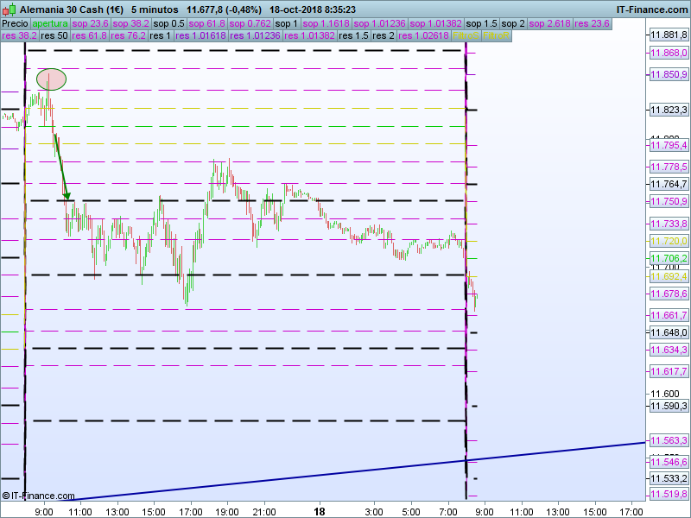Click the green 11.706,2 price label
Image resolution: width=691 pixels, height=518 pixels.
(x=668, y=259)
